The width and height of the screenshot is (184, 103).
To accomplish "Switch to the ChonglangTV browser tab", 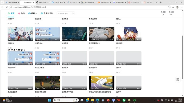I will 89,2.
